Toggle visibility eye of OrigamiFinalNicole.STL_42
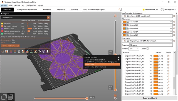Screen dimensions: 178x101 coord(151,59)
